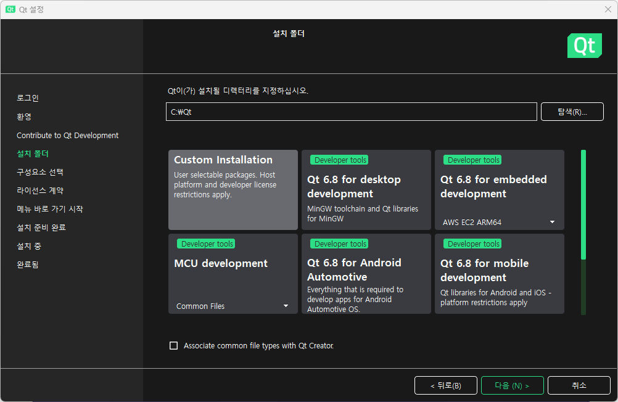Click the directory instruction text above the path
Screen dimensions: 618x402
coord(238,91)
